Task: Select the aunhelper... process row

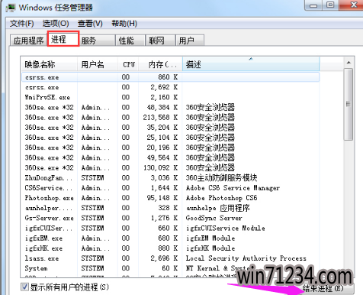Action: click(x=170, y=208)
